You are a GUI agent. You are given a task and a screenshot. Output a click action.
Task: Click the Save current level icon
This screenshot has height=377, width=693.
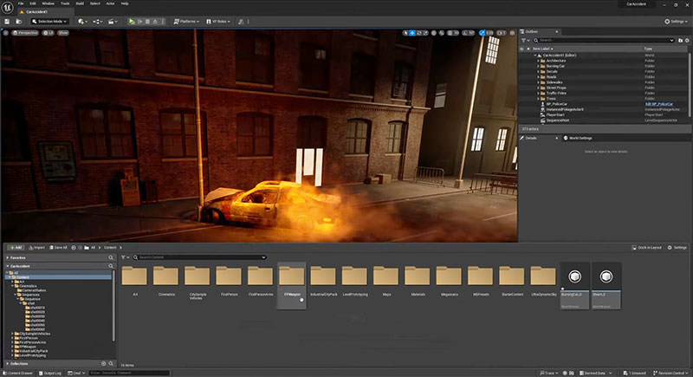pyautogui.click(x=9, y=21)
